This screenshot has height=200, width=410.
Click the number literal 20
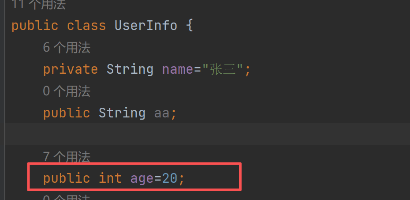170,178
